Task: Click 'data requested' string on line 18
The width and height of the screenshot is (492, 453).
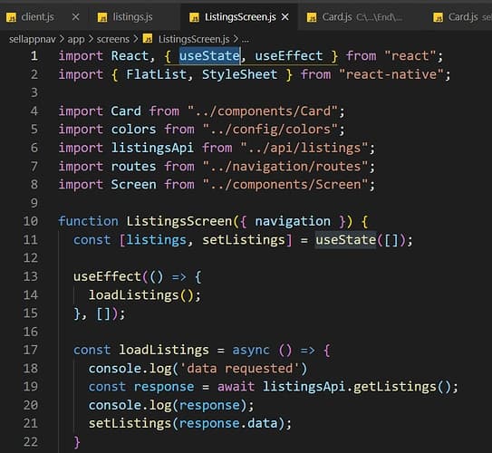Action: pyautogui.click(x=240, y=369)
